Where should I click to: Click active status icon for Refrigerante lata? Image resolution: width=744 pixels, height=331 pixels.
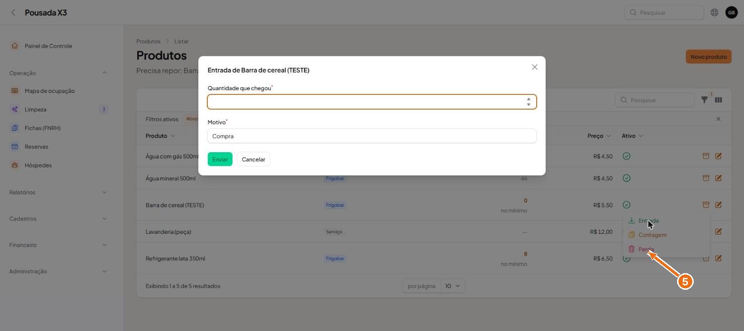point(626,259)
